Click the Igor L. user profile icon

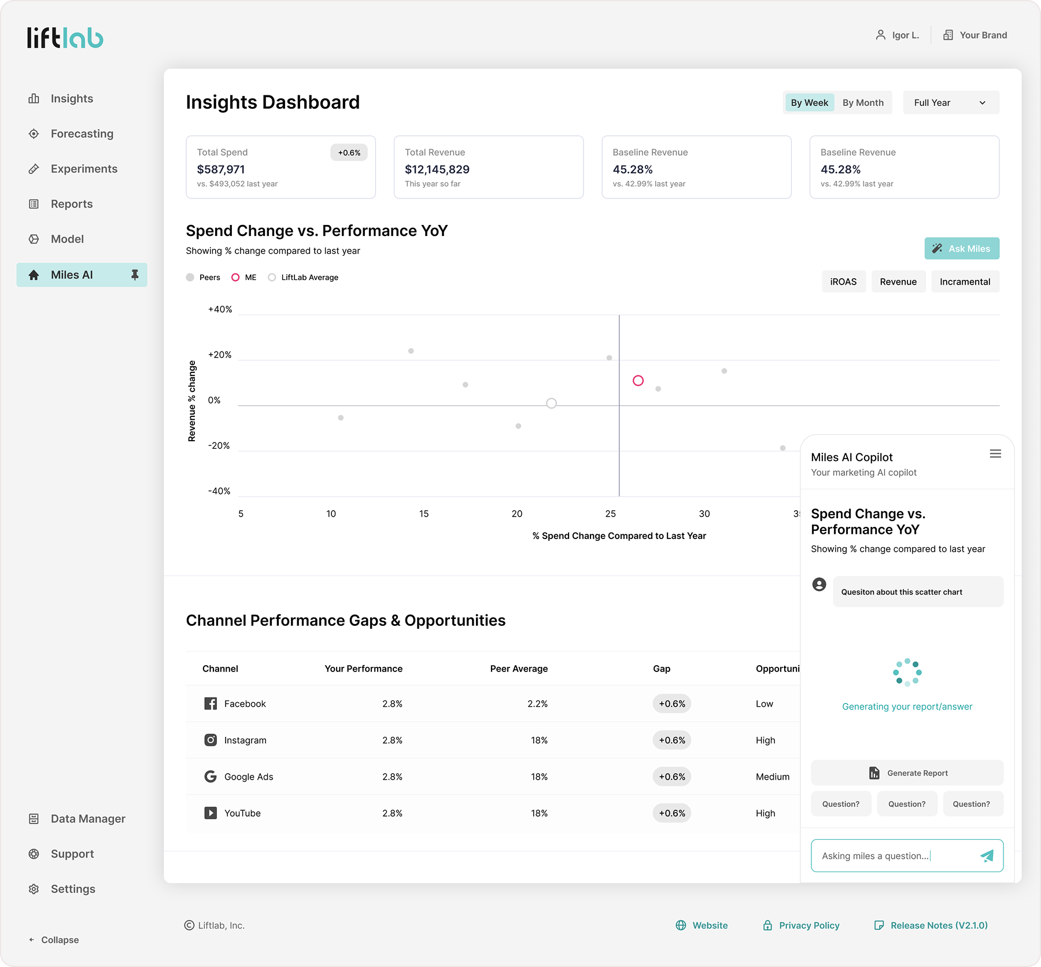[x=880, y=35]
